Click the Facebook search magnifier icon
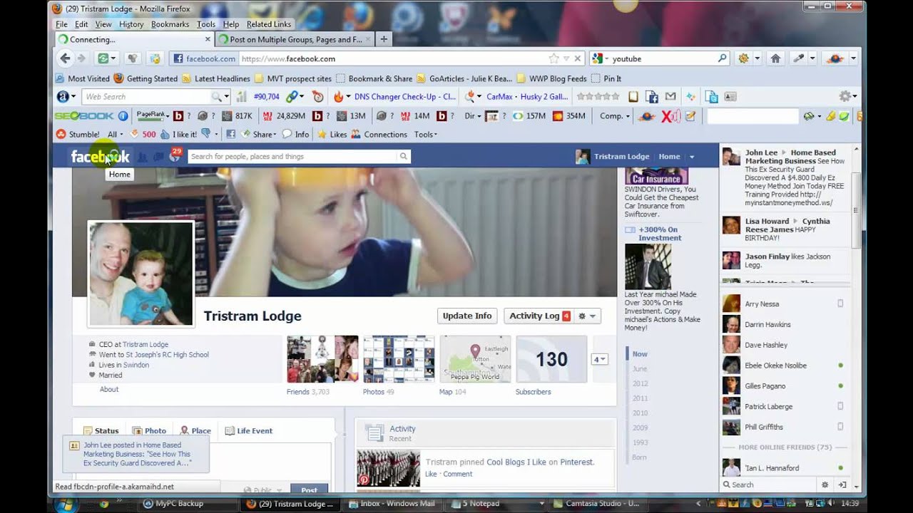Screen dimensions: 913x513 tap(403, 157)
